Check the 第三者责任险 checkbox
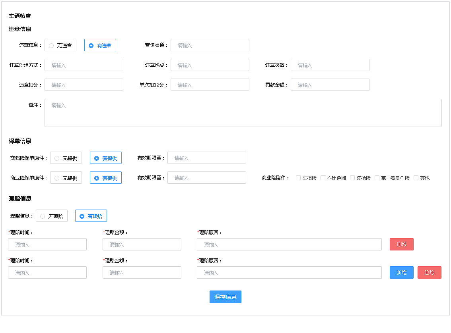Image resolution: width=451 pixels, height=333 pixels. [x=377, y=178]
